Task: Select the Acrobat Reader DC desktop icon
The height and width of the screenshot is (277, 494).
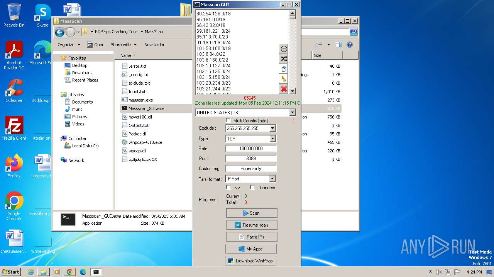Action: point(14,56)
